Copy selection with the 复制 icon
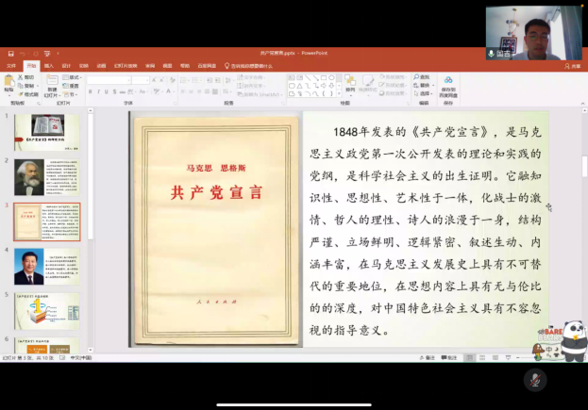 [x=20, y=86]
